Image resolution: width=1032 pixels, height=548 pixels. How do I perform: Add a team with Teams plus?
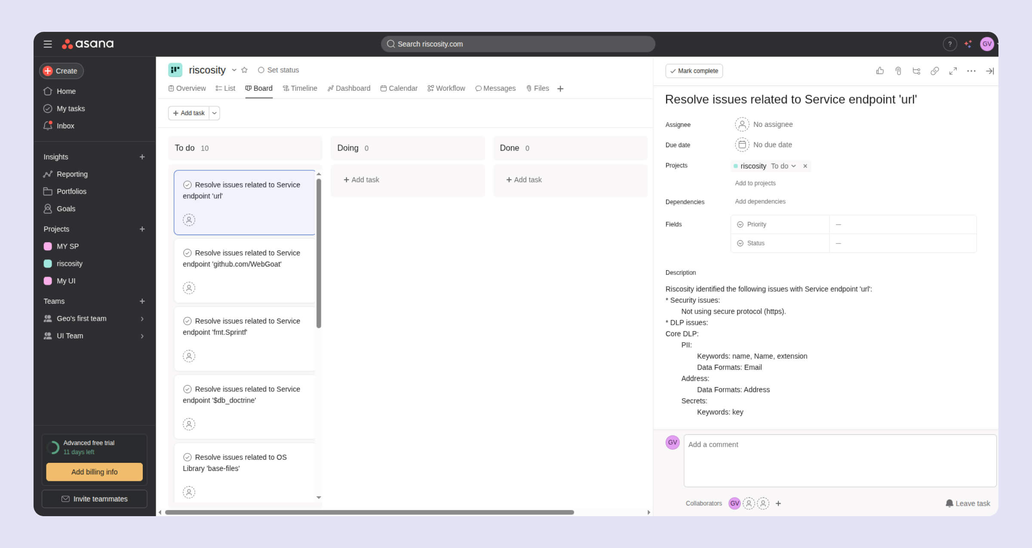142,301
